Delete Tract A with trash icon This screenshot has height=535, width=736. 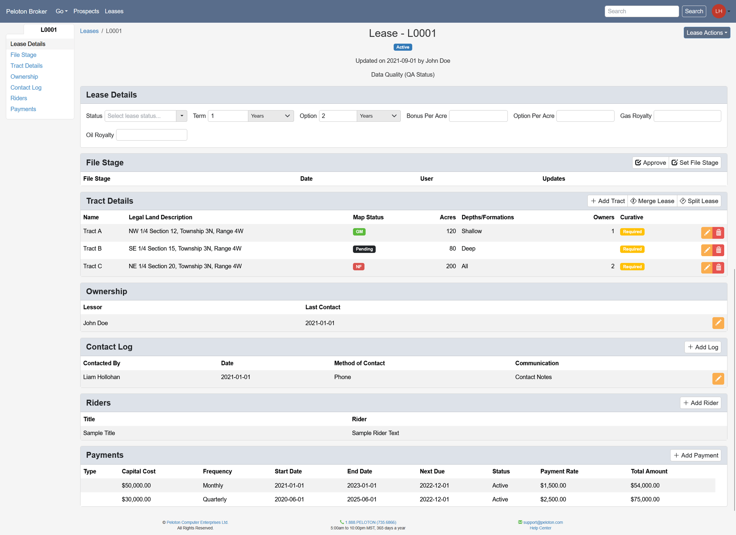[718, 233]
